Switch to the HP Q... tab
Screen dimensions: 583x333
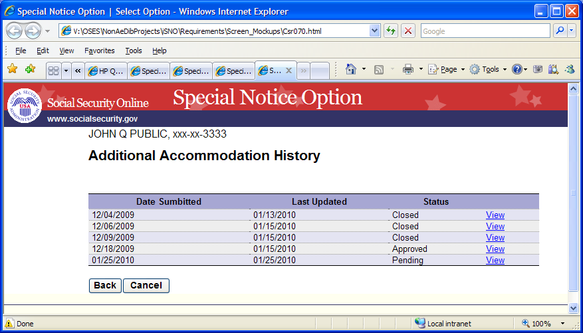106,71
